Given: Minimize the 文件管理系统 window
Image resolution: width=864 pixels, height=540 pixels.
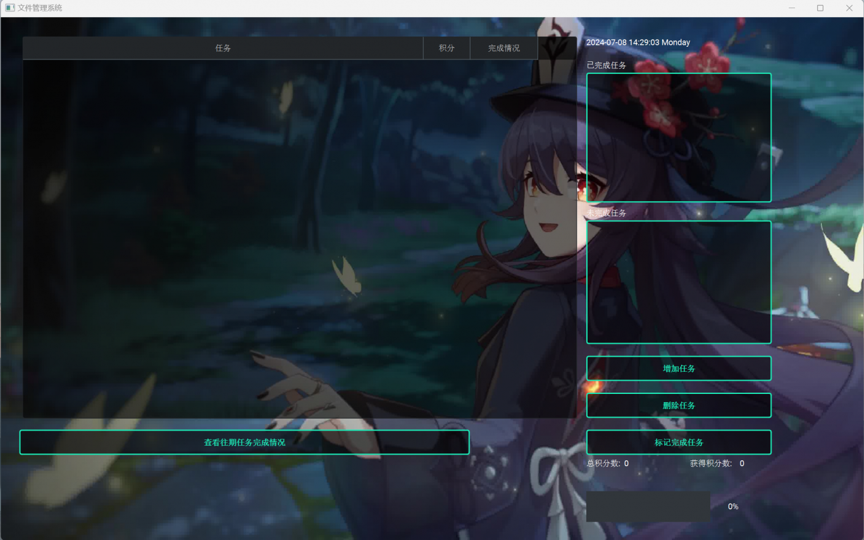Looking at the screenshot, I should [x=792, y=8].
